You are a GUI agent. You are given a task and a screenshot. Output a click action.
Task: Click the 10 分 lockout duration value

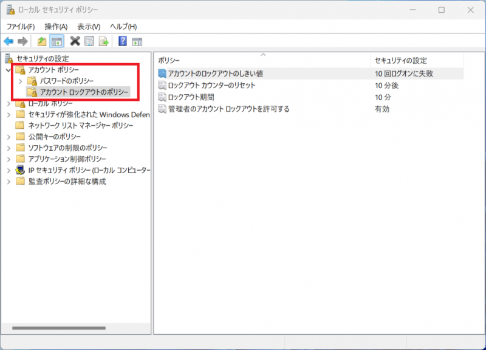pos(383,97)
